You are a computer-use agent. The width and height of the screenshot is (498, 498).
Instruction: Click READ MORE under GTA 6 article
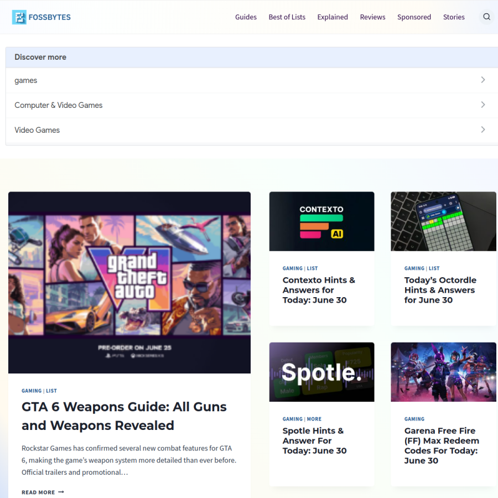38,492
